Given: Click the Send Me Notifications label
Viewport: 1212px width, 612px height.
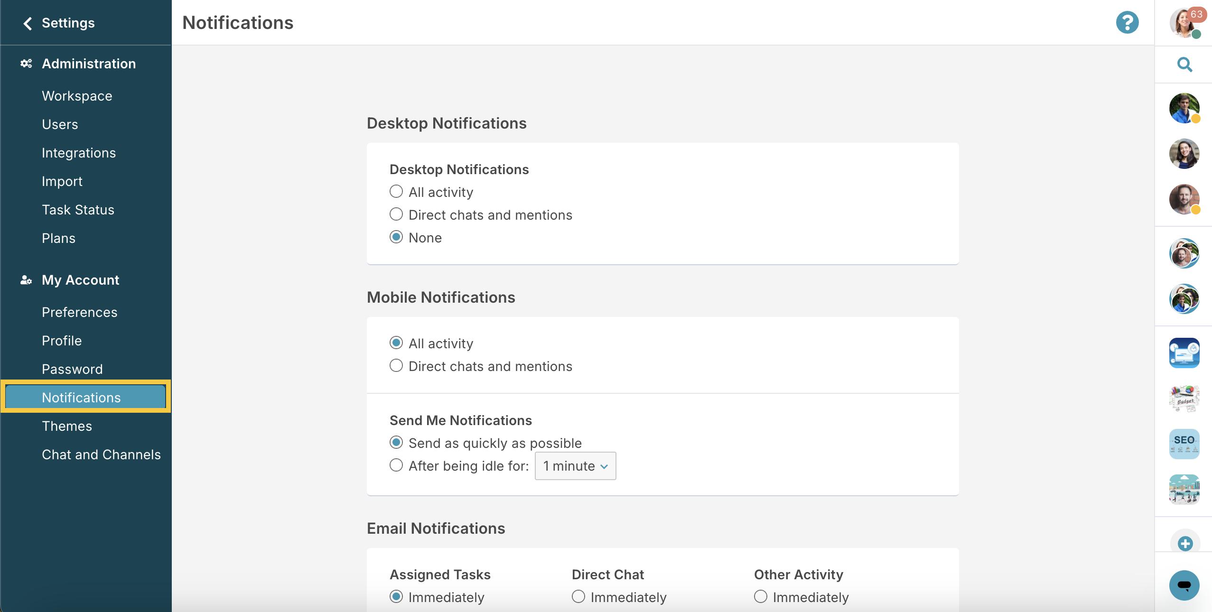Looking at the screenshot, I should point(460,420).
